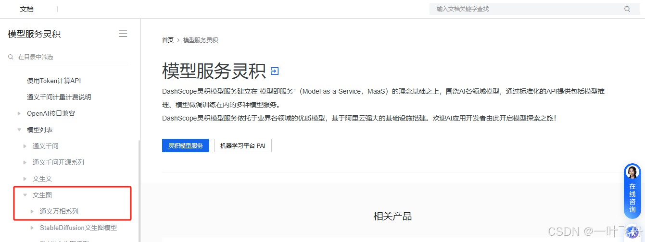The image size is (645, 242).
Task: Expand the 文生文 arrow
Action: pos(25,179)
